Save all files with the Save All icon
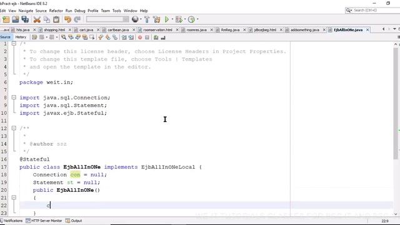This screenshot has height=225, width=400. (25, 19)
